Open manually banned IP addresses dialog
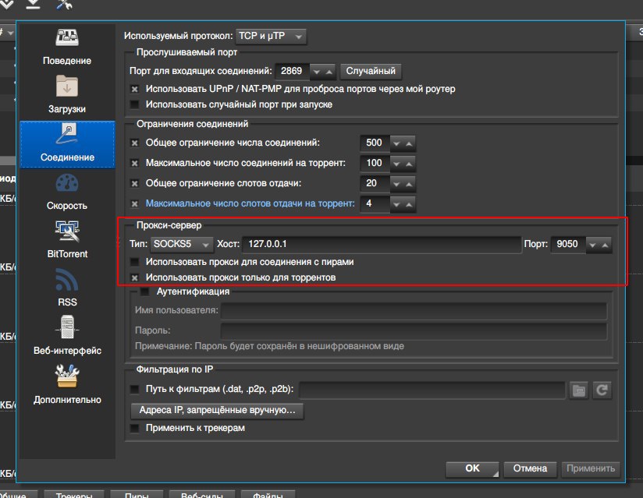The width and height of the screenshot is (643, 498). click(217, 411)
